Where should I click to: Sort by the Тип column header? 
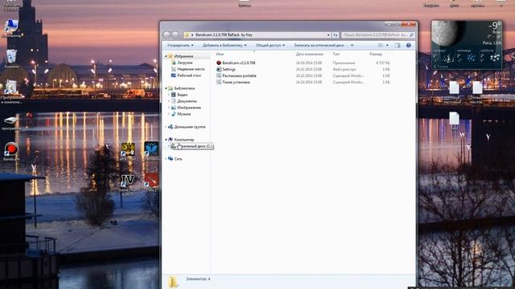tap(336, 54)
